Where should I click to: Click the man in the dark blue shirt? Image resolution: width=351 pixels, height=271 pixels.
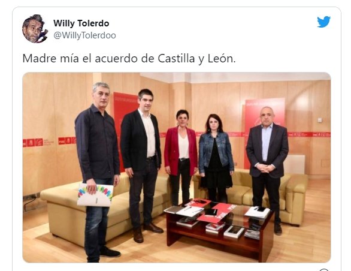point(98,171)
